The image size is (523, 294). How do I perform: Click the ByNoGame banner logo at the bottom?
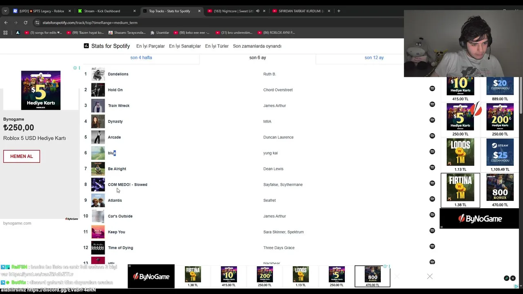(151, 276)
